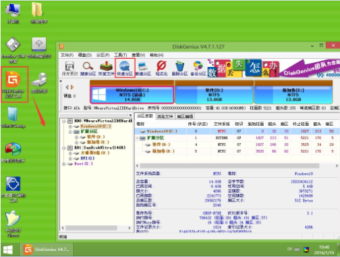Click the Quick Partition toolbar icon
This screenshot has width=340, height=257.
(125, 68)
